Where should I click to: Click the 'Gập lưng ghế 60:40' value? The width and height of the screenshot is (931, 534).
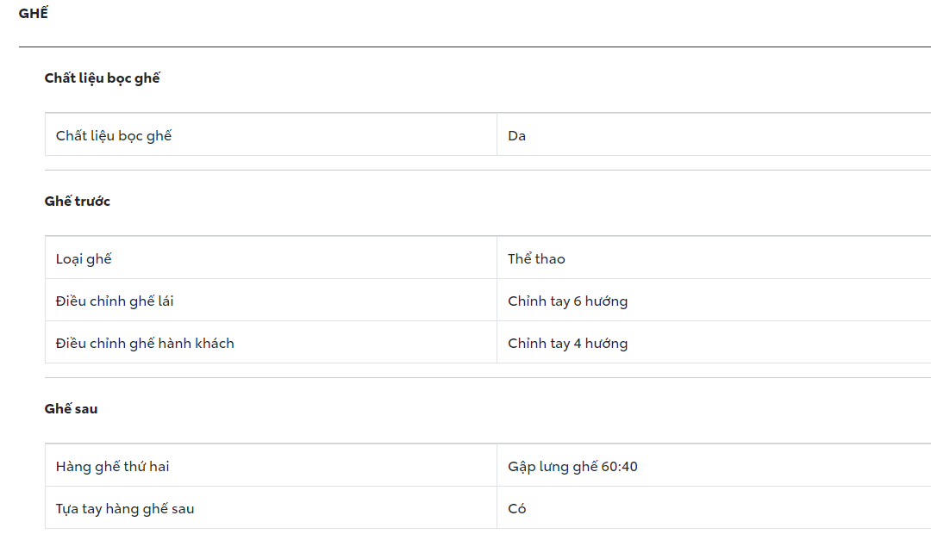click(x=572, y=467)
